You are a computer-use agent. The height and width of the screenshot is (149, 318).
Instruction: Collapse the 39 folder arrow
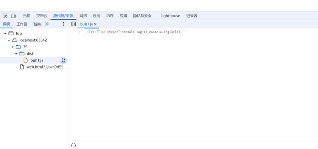pyautogui.click(x=12, y=47)
